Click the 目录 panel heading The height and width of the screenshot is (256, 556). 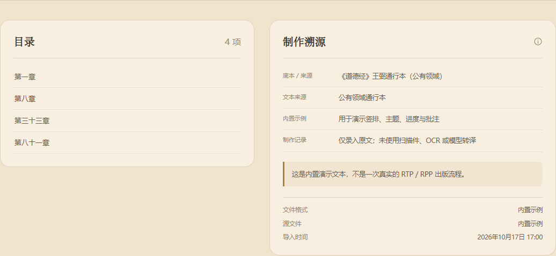25,42
